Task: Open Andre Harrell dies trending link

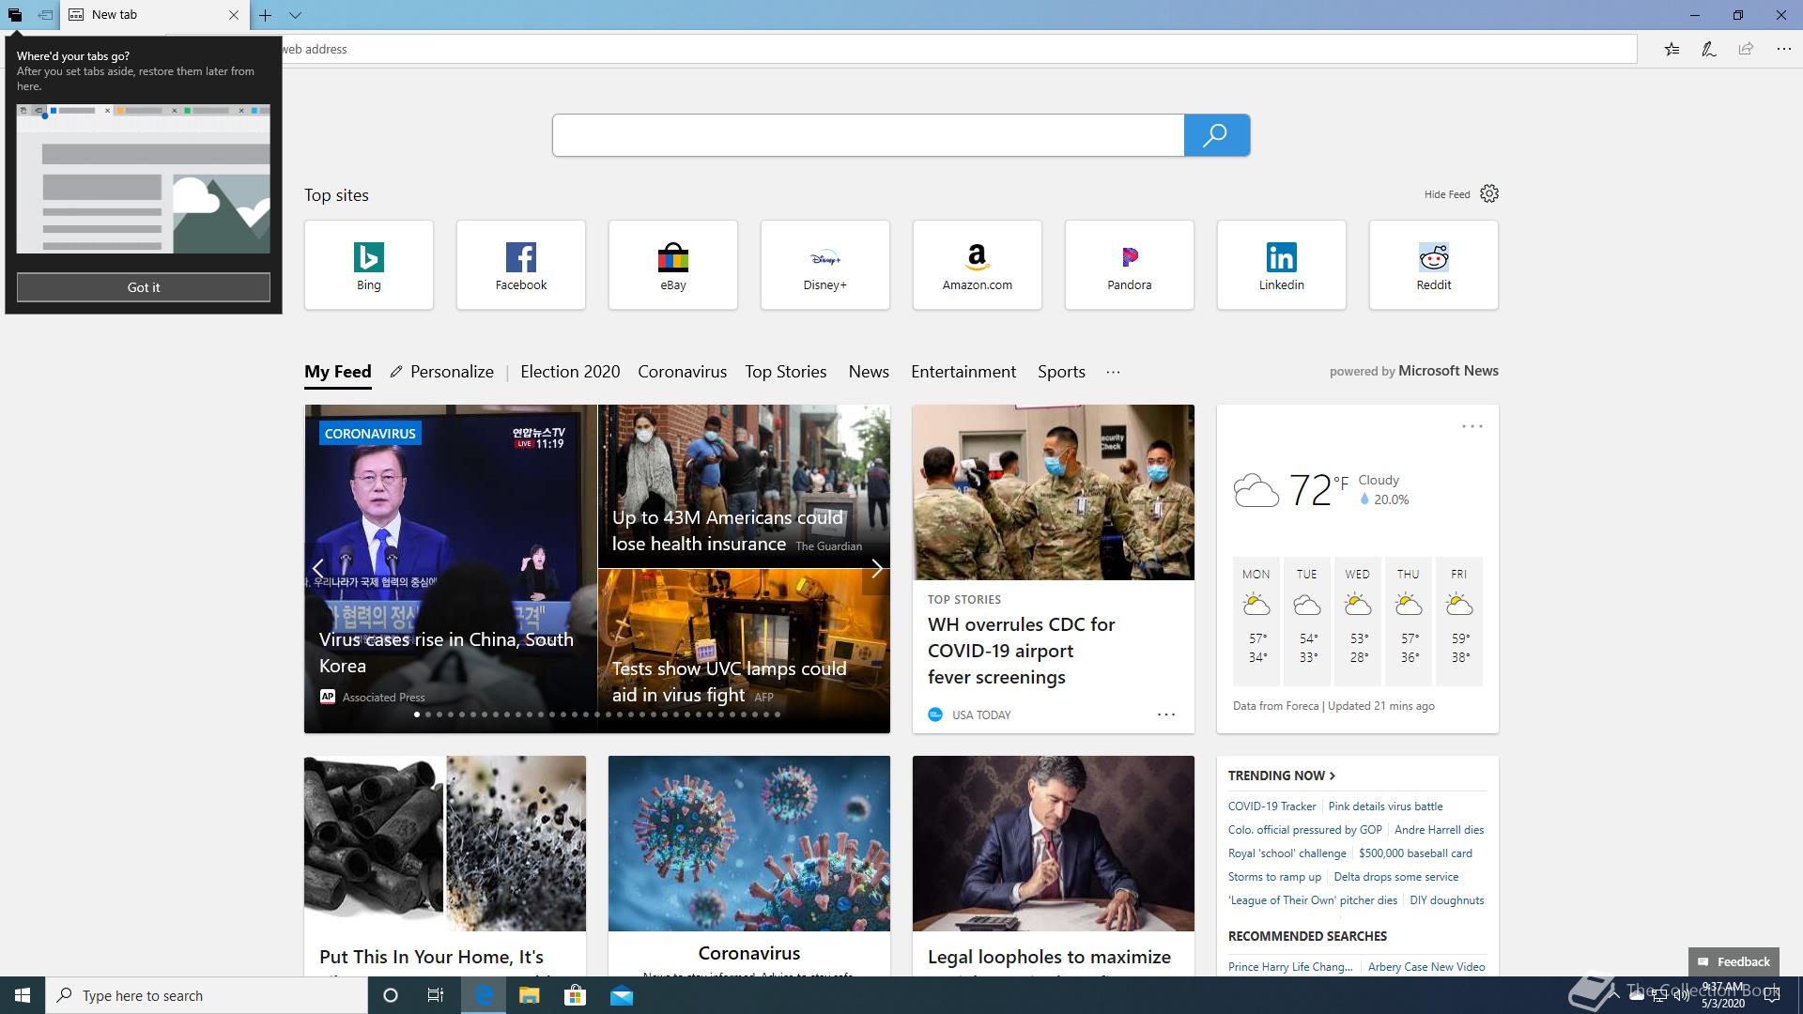Action: (1439, 830)
